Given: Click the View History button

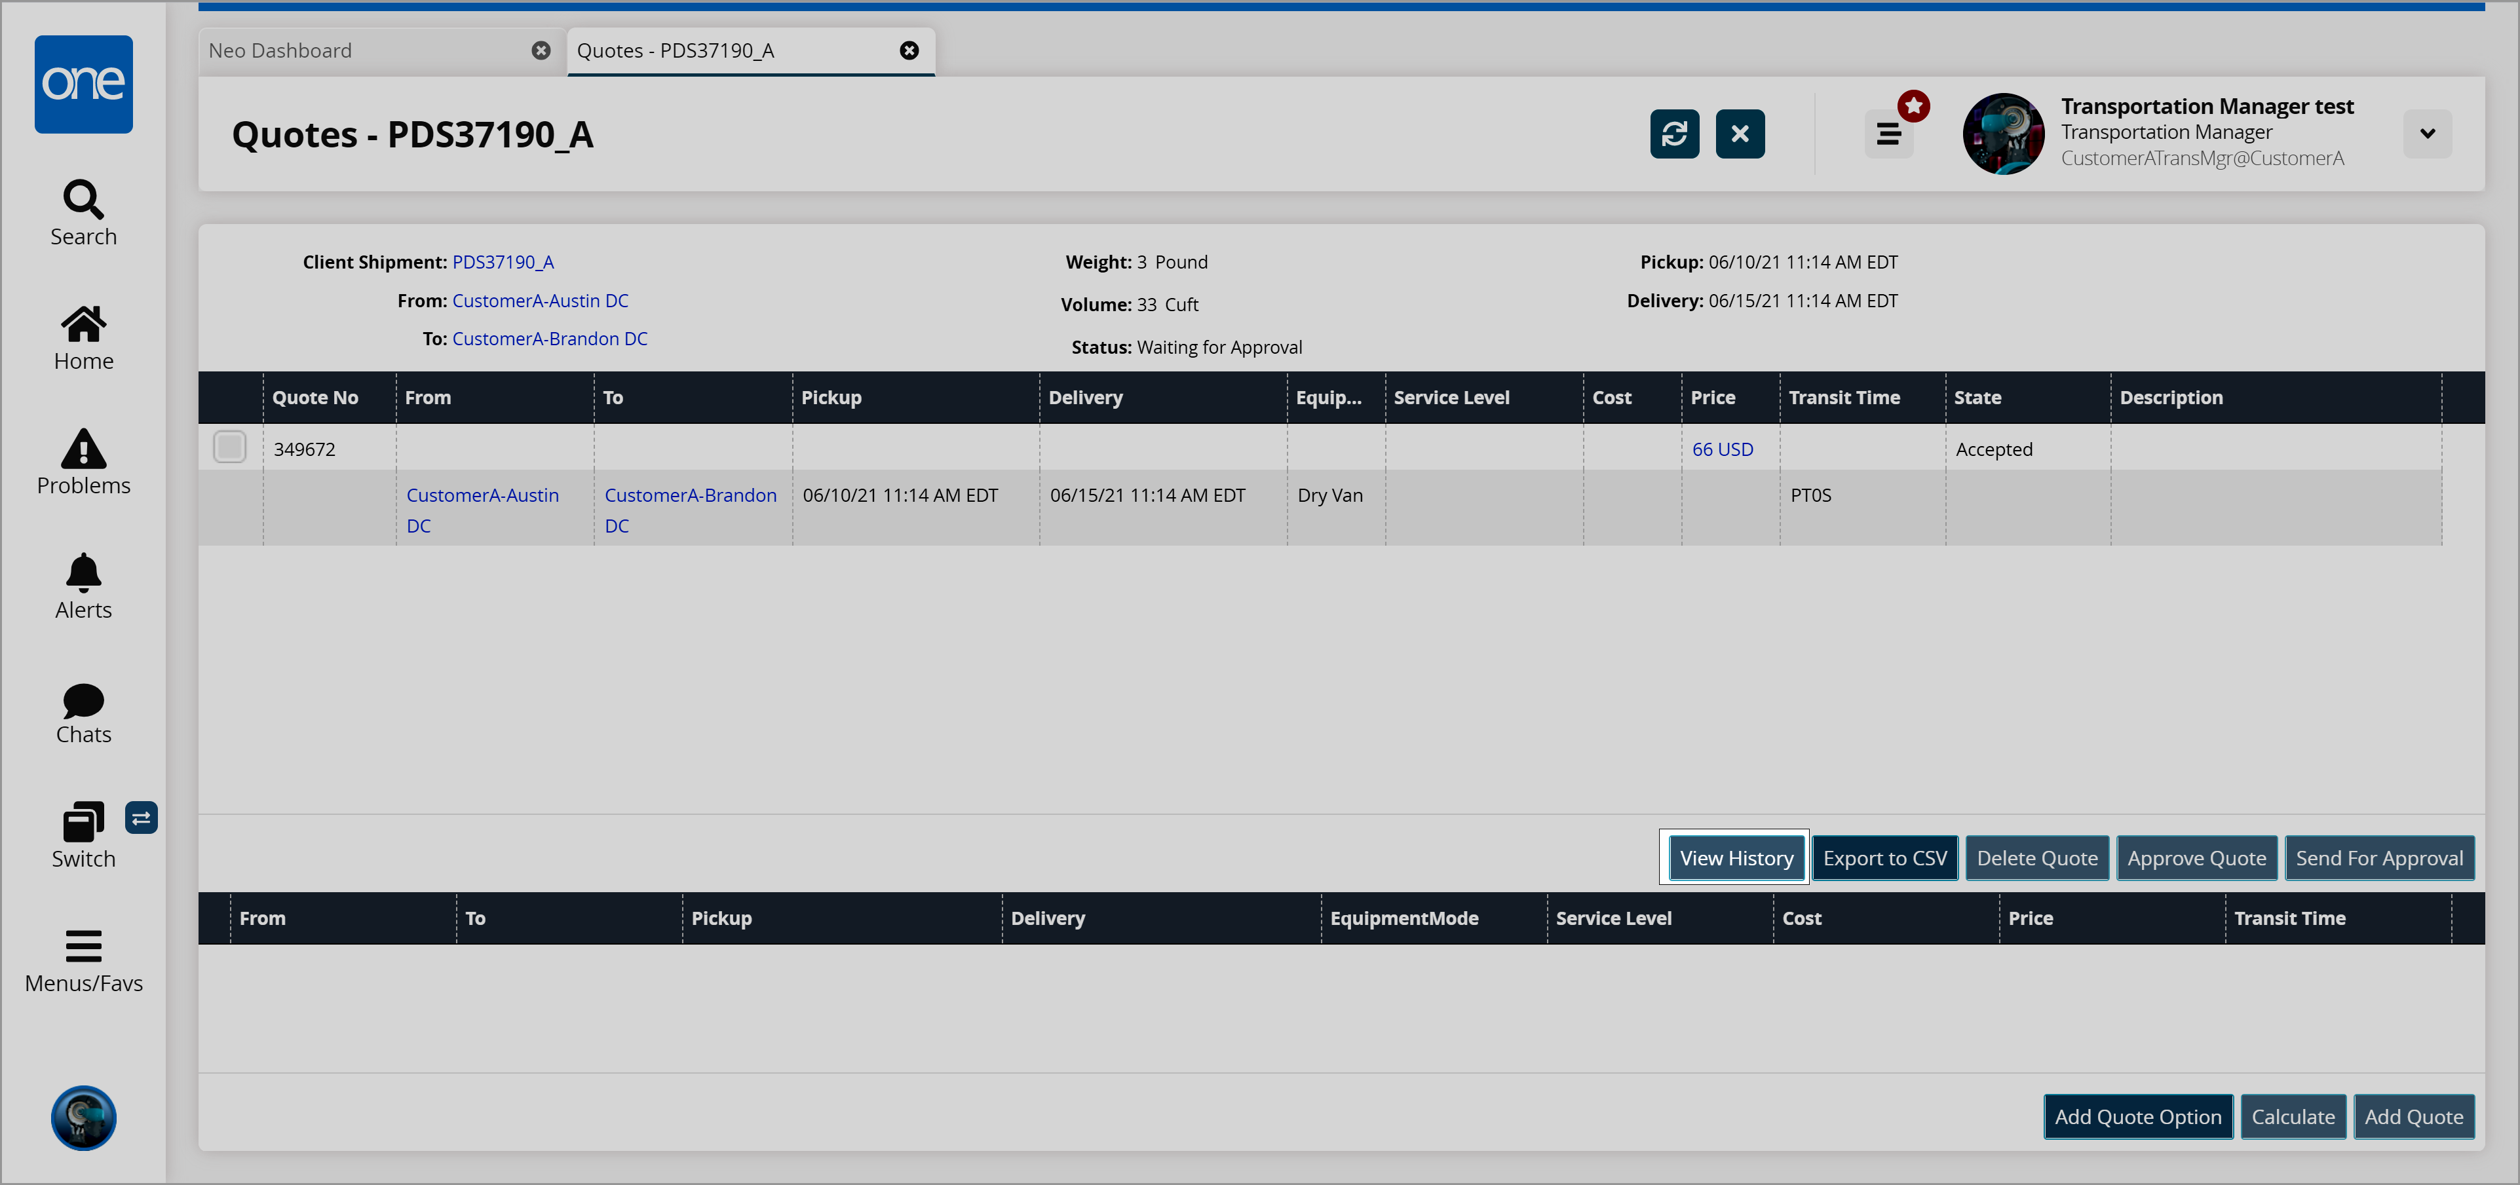Looking at the screenshot, I should (1736, 857).
